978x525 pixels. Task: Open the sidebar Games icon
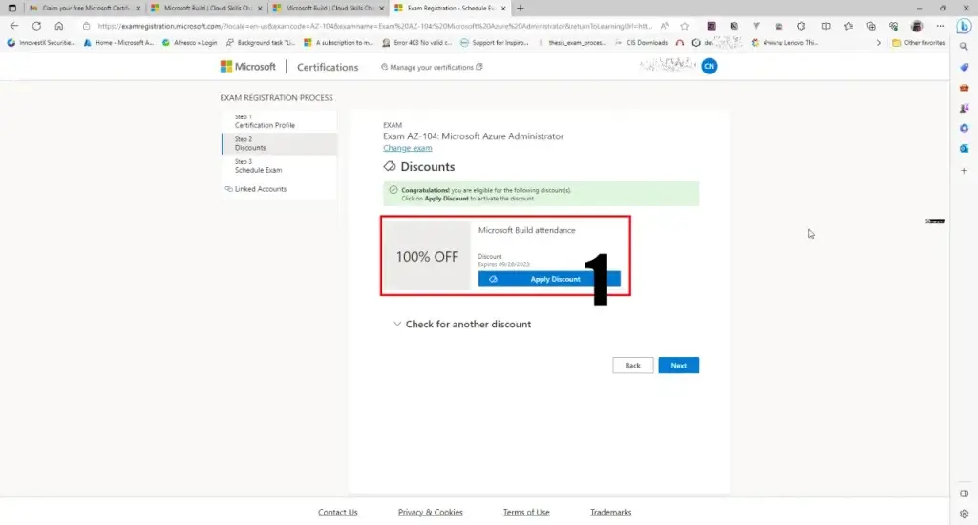tap(965, 108)
